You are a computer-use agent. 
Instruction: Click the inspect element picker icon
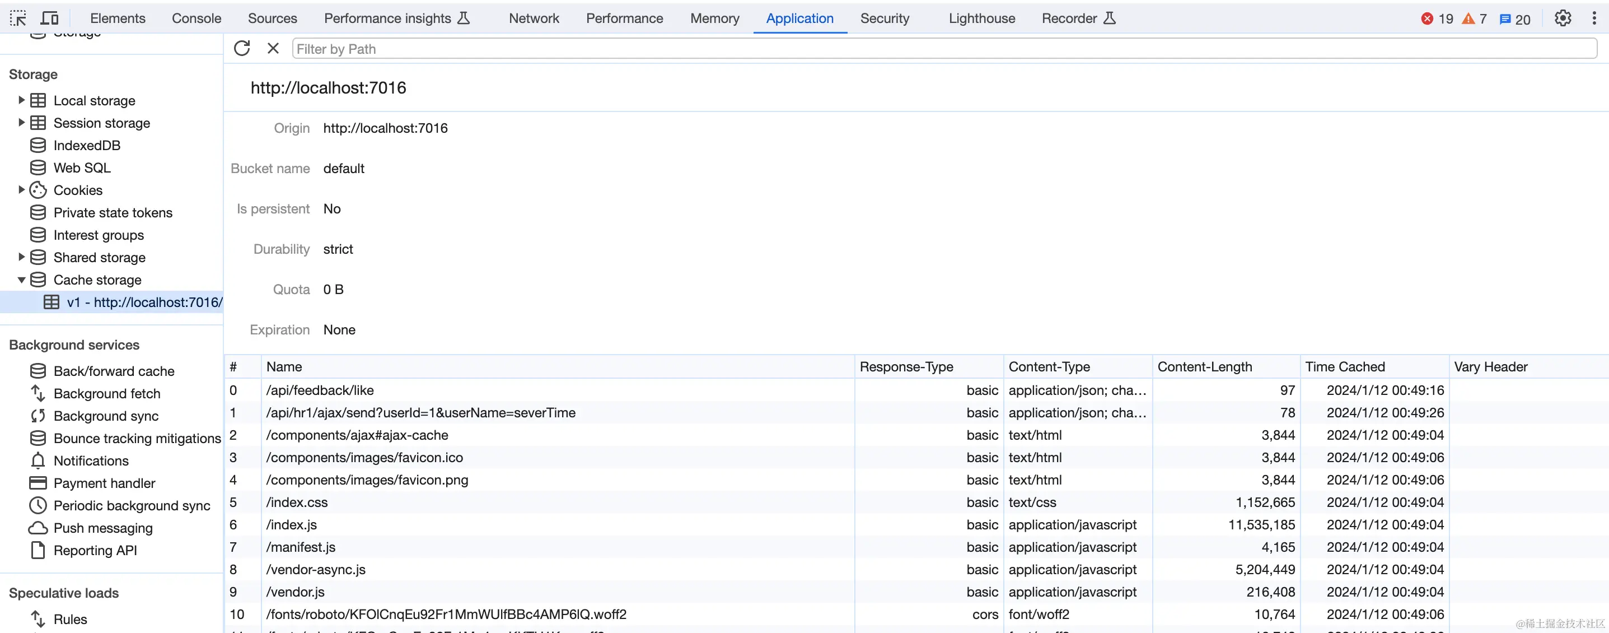click(x=18, y=18)
